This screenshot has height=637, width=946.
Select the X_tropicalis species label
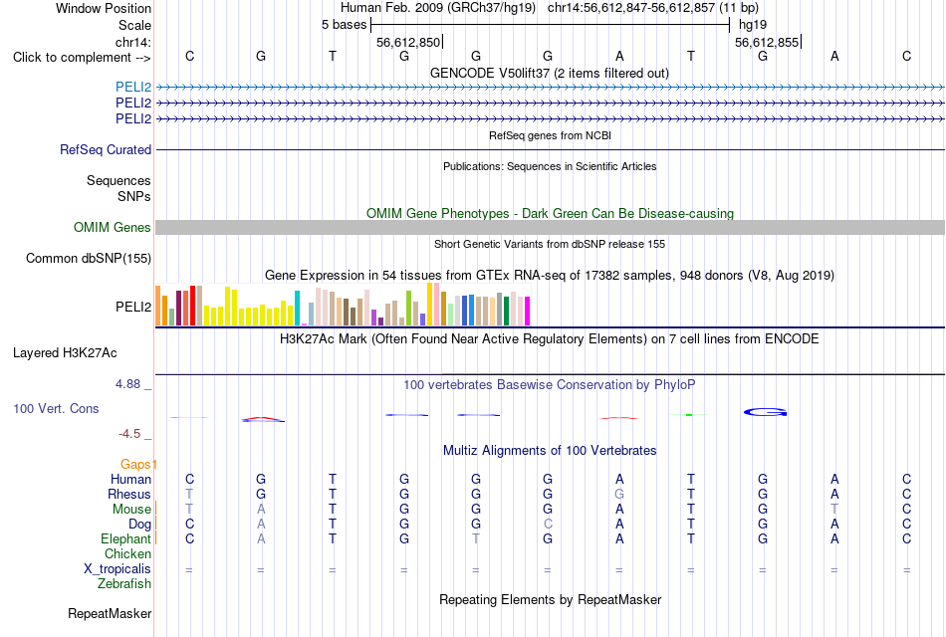pyautogui.click(x=118, y=569)
